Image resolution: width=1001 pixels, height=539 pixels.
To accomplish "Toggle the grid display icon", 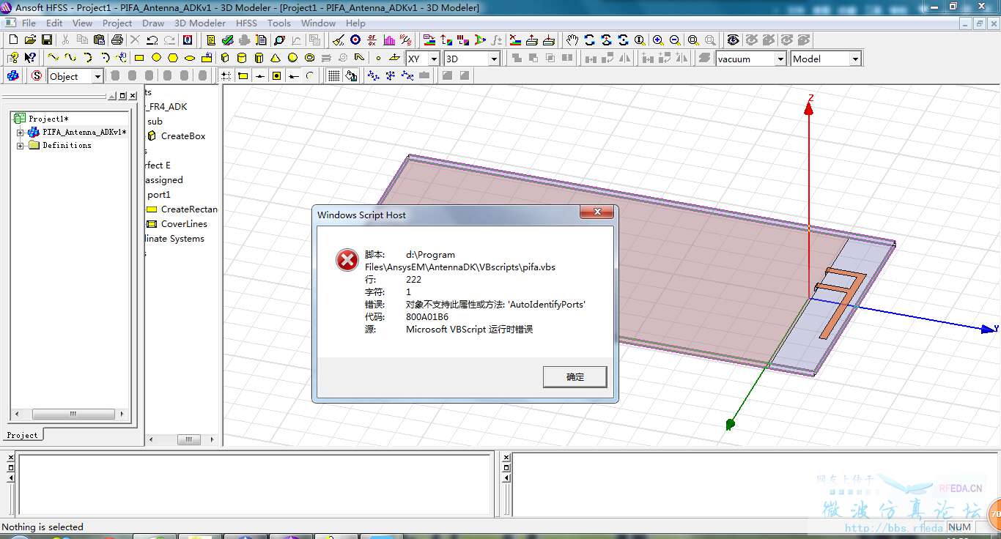I will point(333,75).
